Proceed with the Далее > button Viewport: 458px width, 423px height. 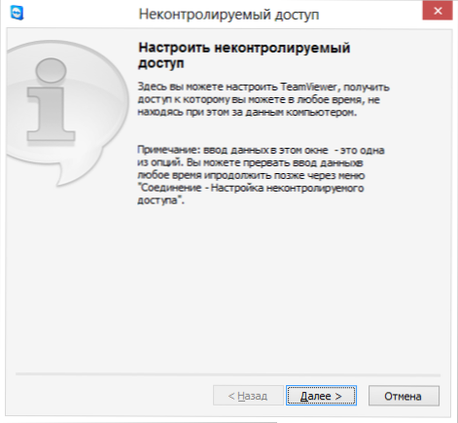(321, 396)
